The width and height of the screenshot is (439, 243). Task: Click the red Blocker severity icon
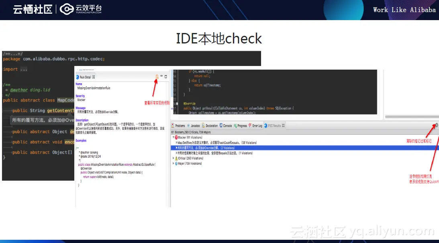coord(176,137)
